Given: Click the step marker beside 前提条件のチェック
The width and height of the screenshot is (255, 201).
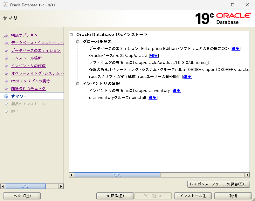Looking at the screenshot, I should coord(6,89).
